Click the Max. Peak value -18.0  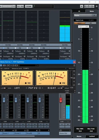(x=91, y=131)
